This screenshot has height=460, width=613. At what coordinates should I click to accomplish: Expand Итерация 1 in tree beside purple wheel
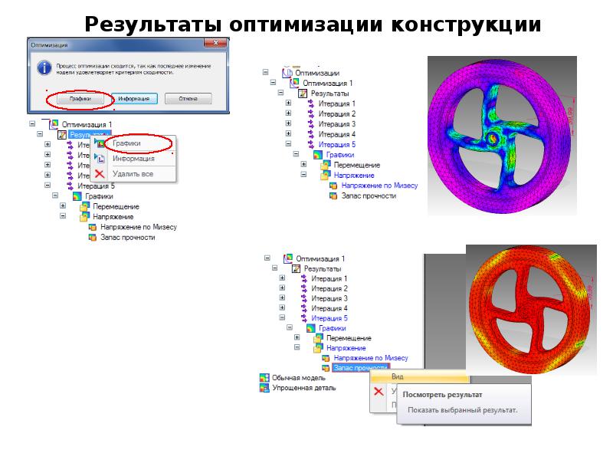coord(288,103)
